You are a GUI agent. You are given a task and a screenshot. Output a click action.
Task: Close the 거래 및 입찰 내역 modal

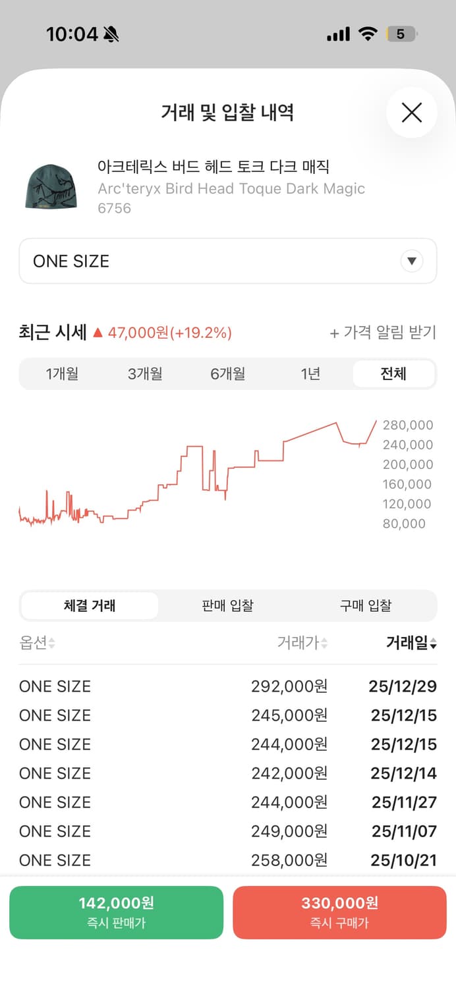pyautogui.click(x=411, y=113)
